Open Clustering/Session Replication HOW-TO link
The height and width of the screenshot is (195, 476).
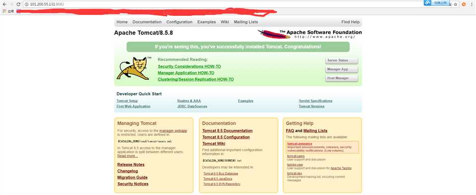[x=196, y=79]
